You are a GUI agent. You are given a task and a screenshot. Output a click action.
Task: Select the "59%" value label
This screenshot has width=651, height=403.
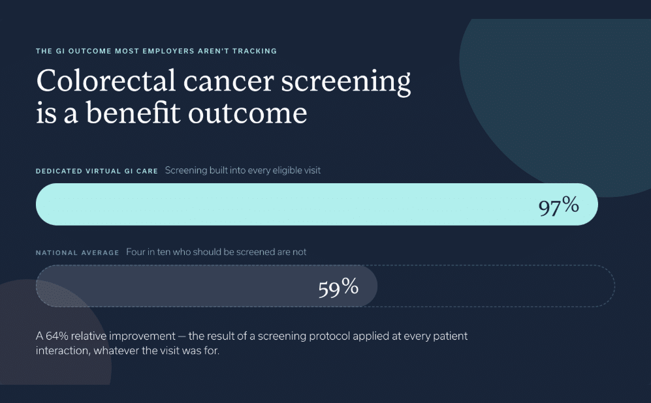[338, 287]
